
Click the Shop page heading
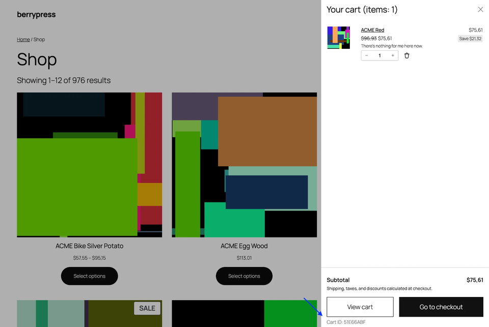click(x=37, y=59)
